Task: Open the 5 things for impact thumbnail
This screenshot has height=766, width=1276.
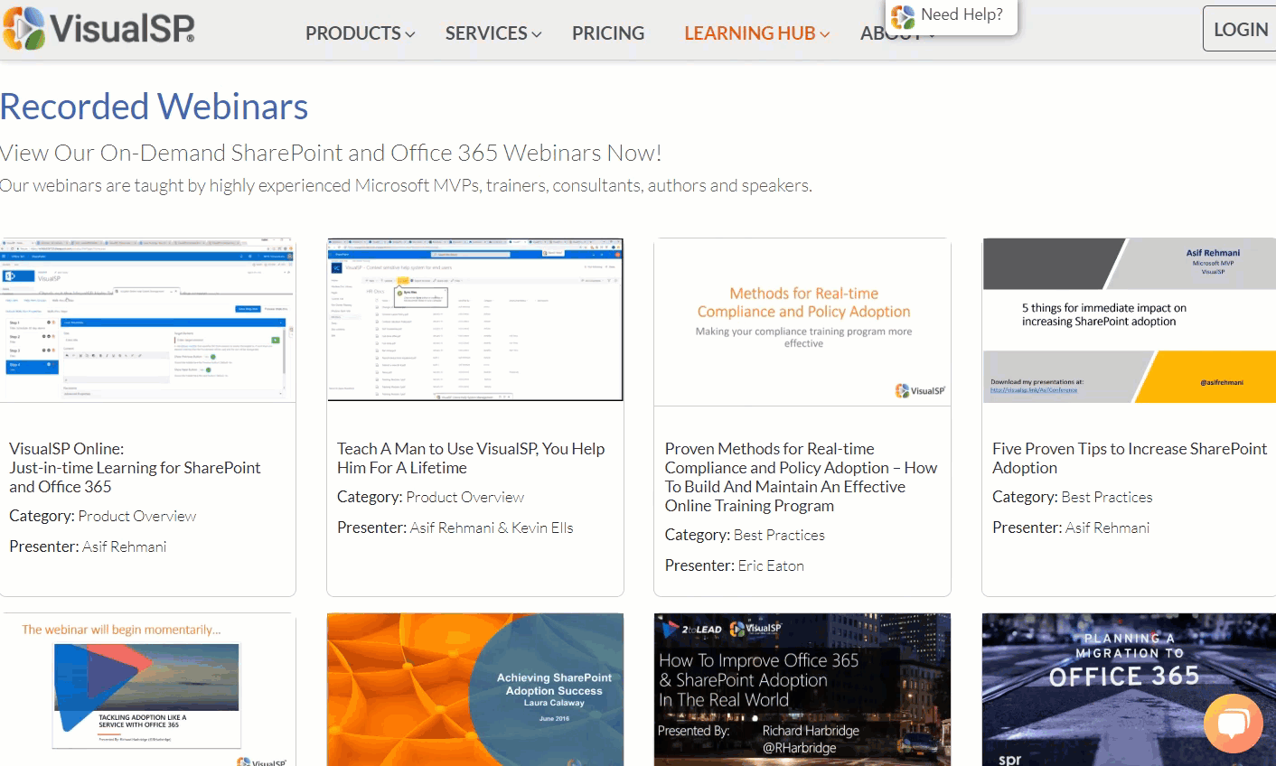Action: [1130, 321]
